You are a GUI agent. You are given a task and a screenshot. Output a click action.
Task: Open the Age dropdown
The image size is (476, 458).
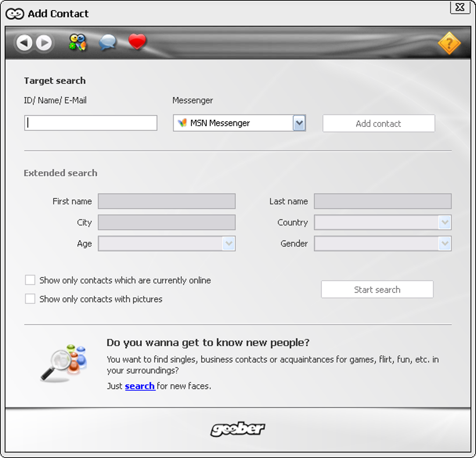[x=229, y=243]
